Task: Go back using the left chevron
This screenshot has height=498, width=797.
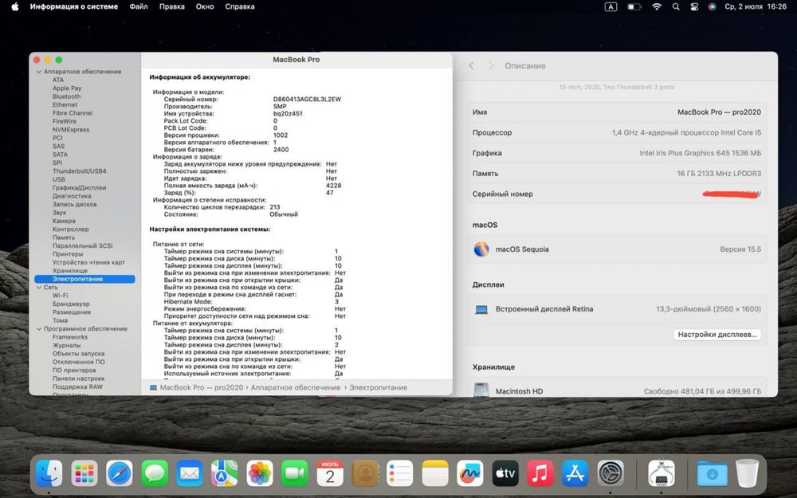Action: point(471,66)
